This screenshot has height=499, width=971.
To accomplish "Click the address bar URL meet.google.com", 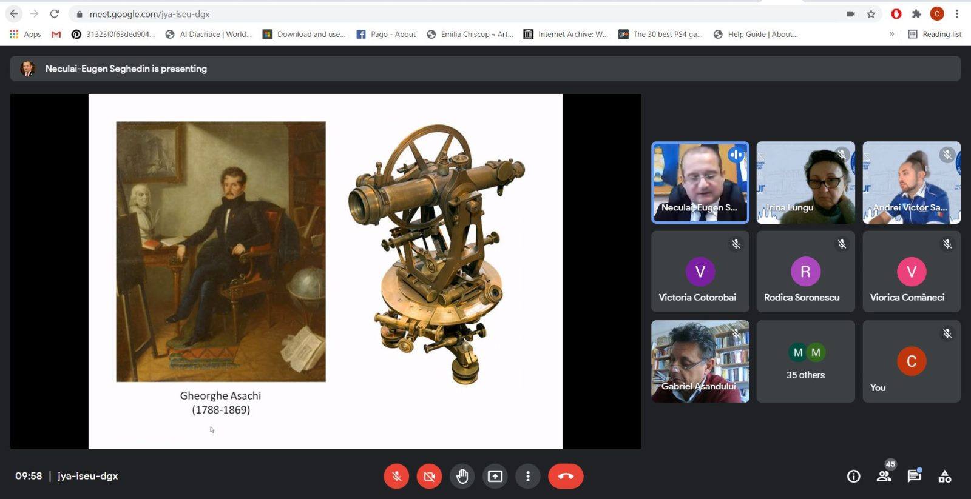I will point(149,14).
